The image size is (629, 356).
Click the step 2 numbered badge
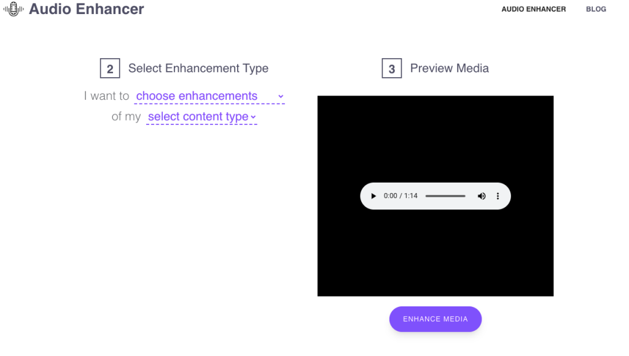point(110,68)
